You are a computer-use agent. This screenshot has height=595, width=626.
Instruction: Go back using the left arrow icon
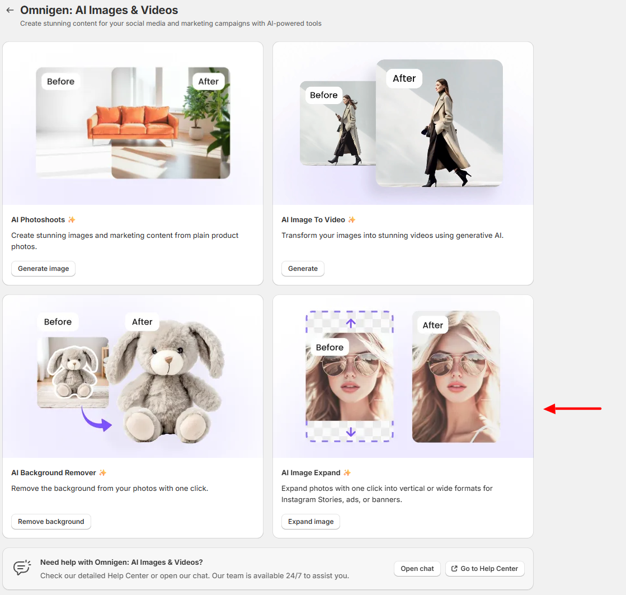(x=10, y=10)
